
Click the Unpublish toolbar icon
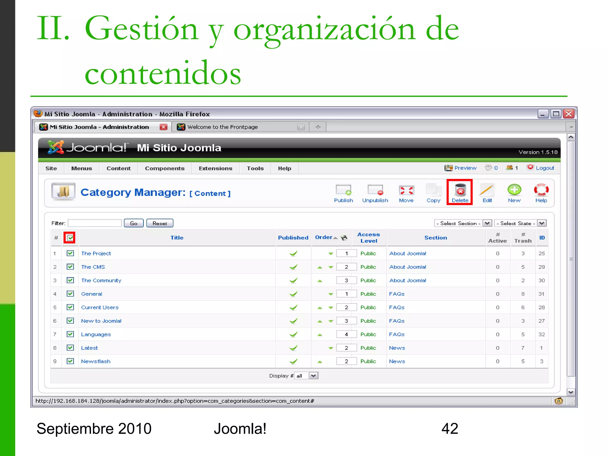[375, 190]
